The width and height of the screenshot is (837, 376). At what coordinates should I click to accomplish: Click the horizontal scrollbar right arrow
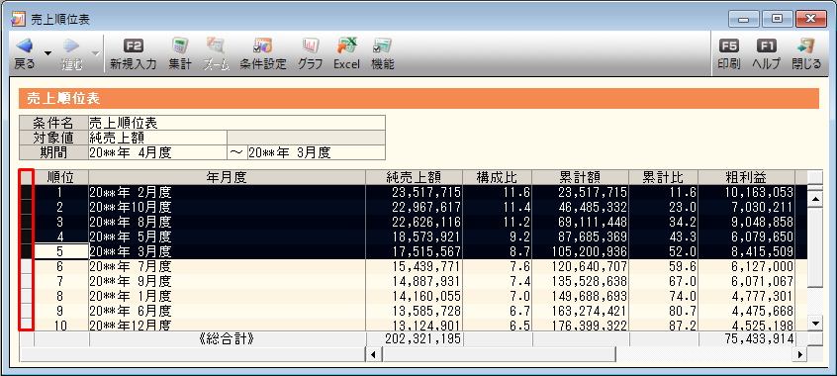[x=800, y=354]
